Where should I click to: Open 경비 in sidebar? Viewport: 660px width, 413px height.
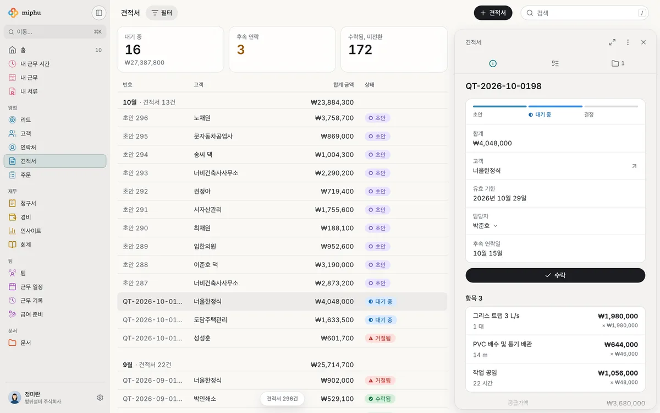click(x=55, y=217)
